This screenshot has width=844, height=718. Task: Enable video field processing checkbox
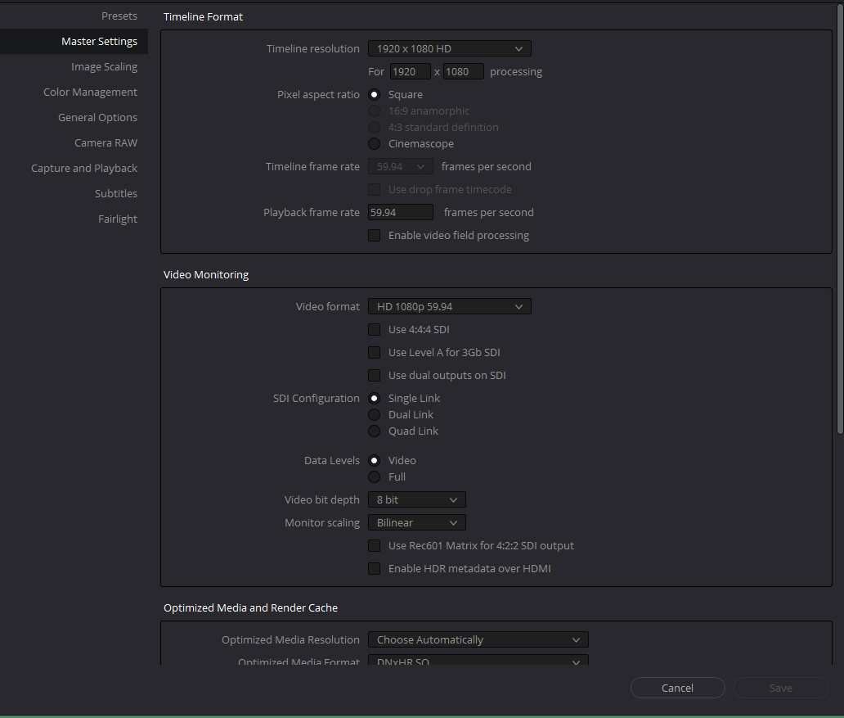(x=374, y=236)
